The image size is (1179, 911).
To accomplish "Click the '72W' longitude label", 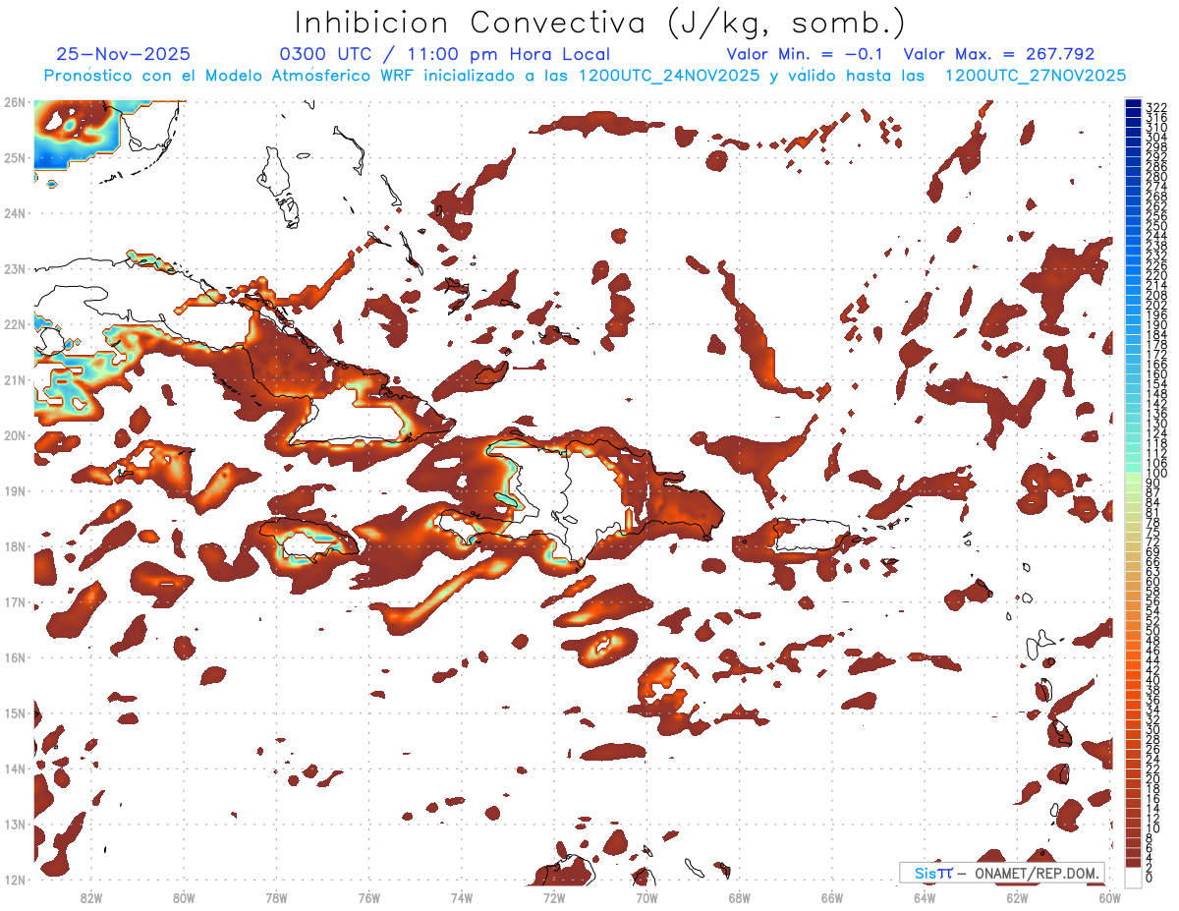I will pyautogui.click(x=554, y=897).
